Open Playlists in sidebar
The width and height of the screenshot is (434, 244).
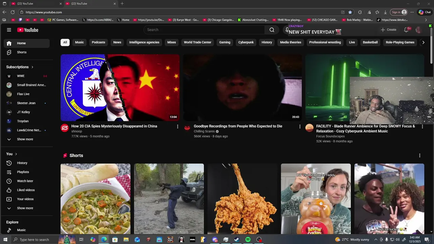pyautogui.click(x=27, y=172)
